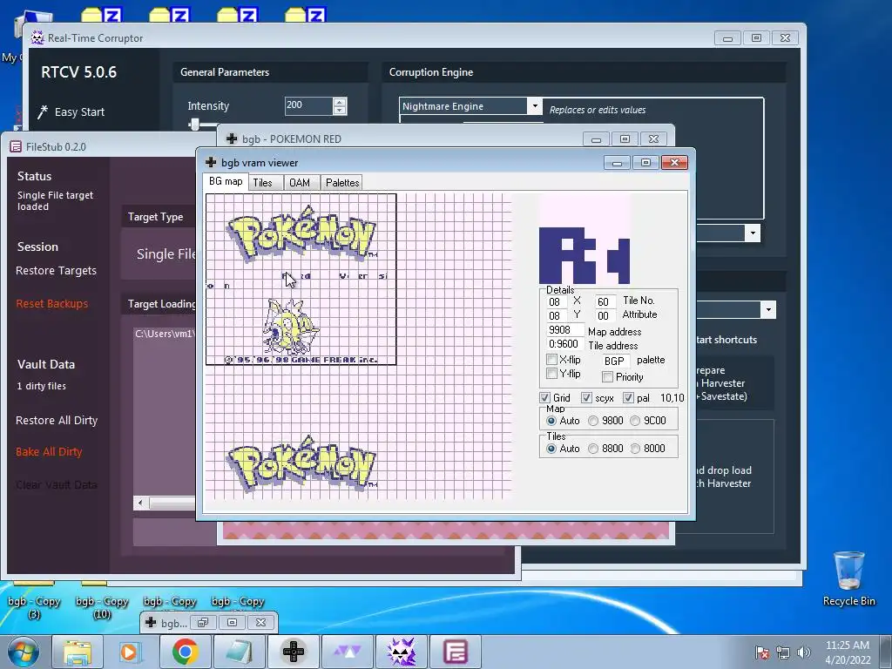Click Map address field 9908
Image resolution: width=892 pixels, height=669 pixels.
(564, 330)
